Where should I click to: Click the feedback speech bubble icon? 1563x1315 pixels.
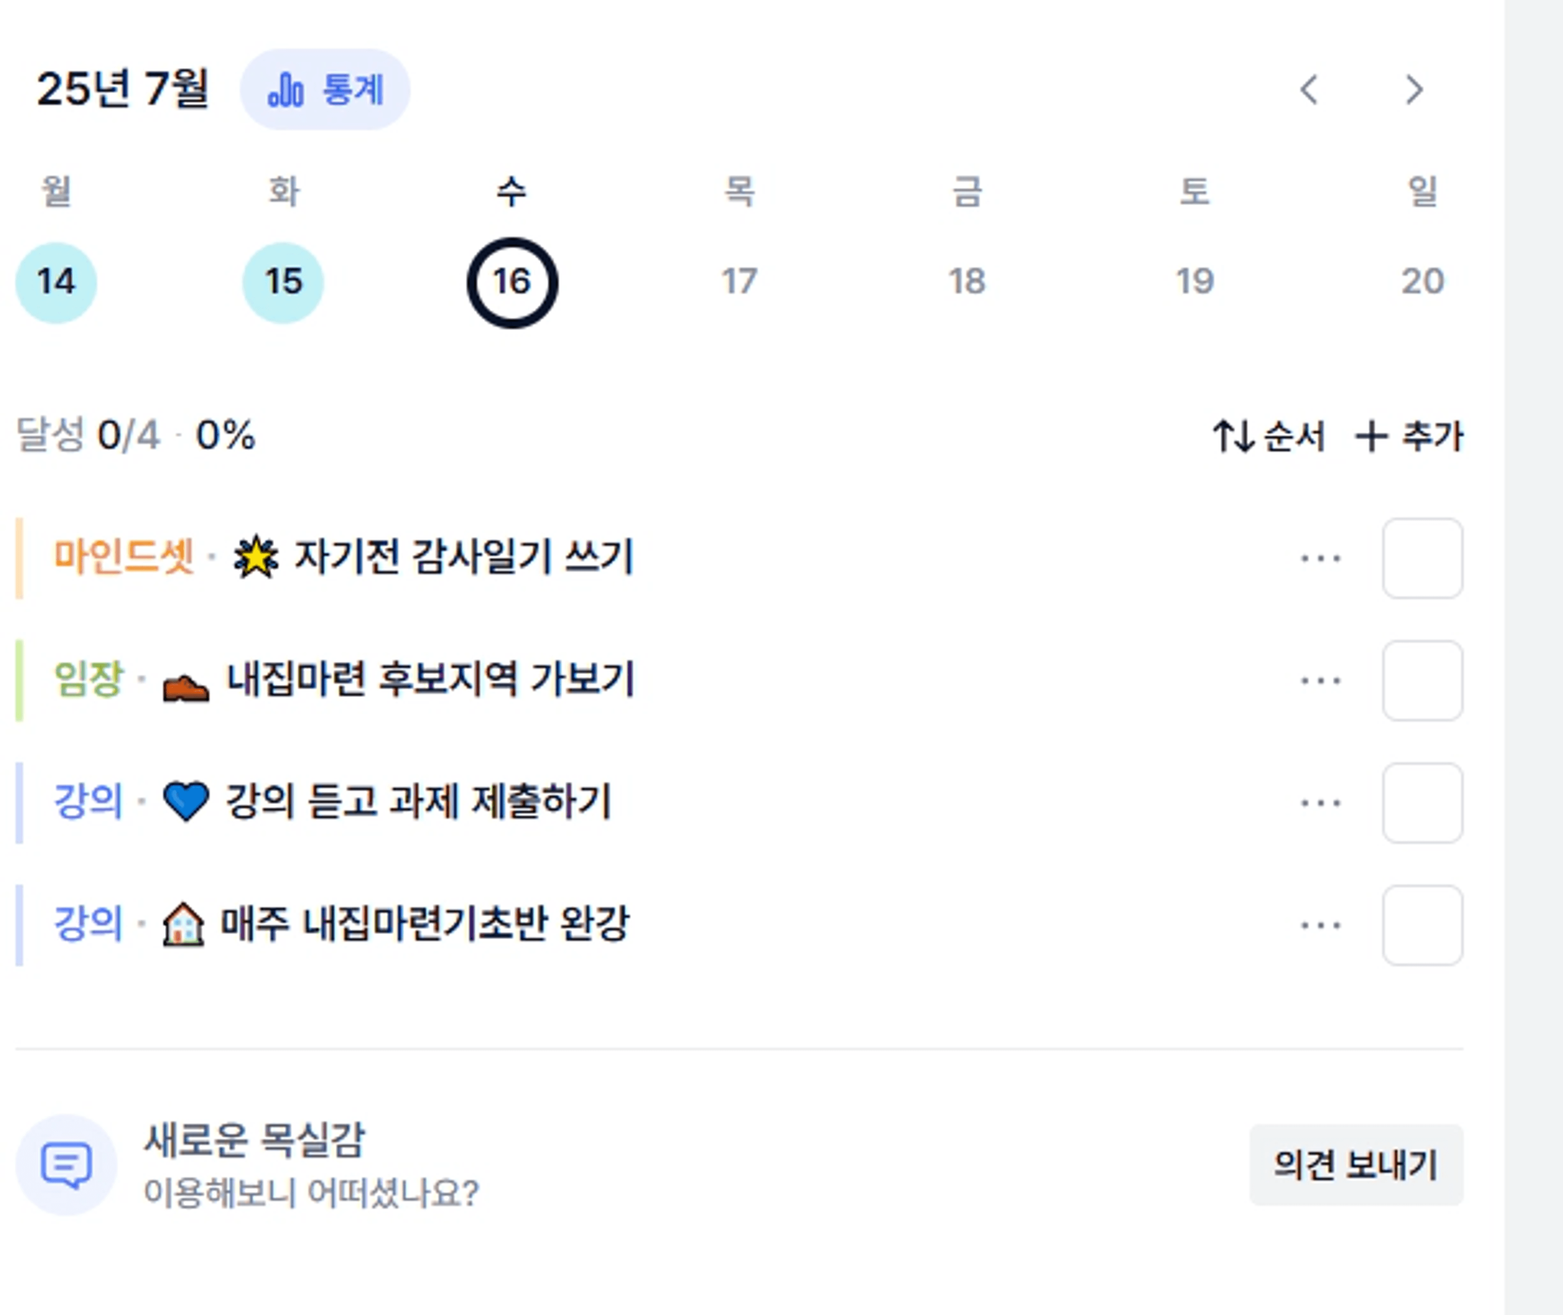tap(66, 1164)
